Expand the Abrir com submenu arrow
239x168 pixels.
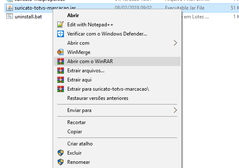tap(175, 43)
